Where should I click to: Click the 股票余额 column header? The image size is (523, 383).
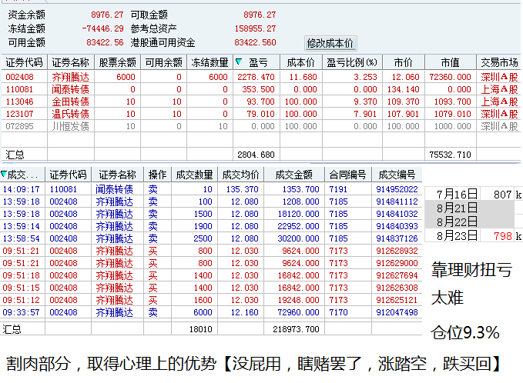[x=117, y=62]
